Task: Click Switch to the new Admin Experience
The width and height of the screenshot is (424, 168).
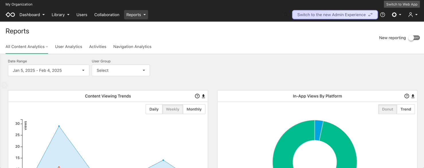Action: coord(335,15)
